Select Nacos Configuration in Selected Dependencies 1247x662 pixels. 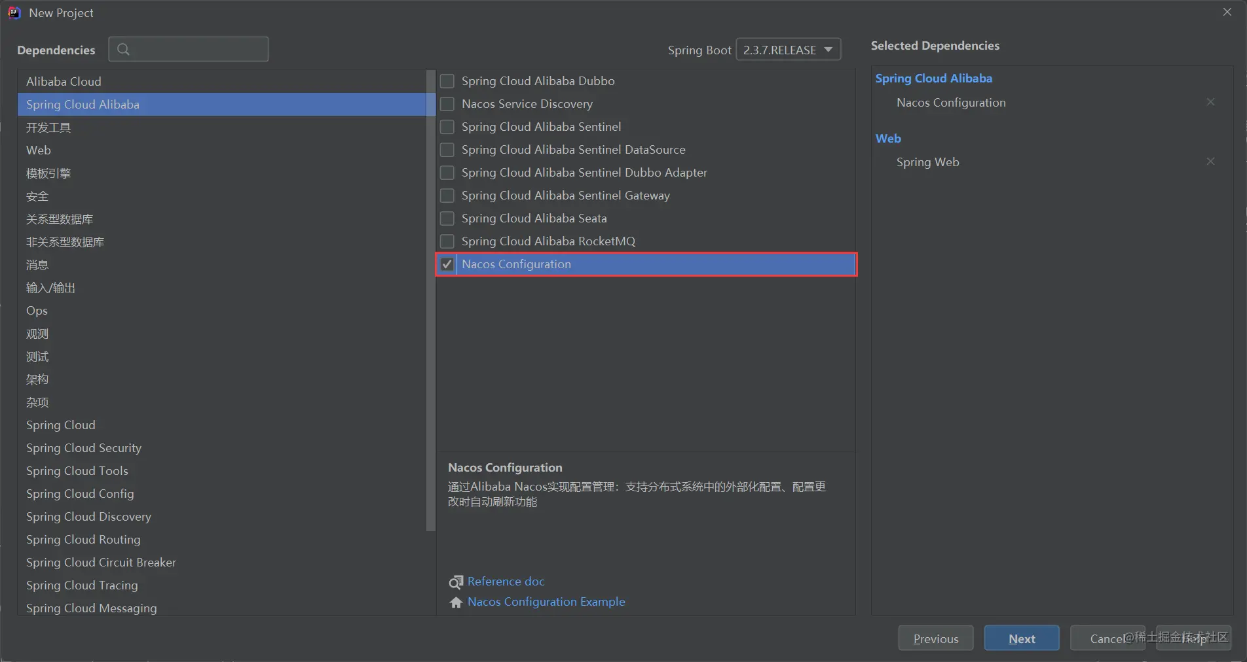[951, 103]
